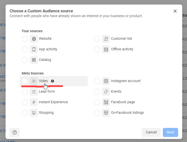Click the Meta Sources heading
187x142 pixels.
[33, 73]
